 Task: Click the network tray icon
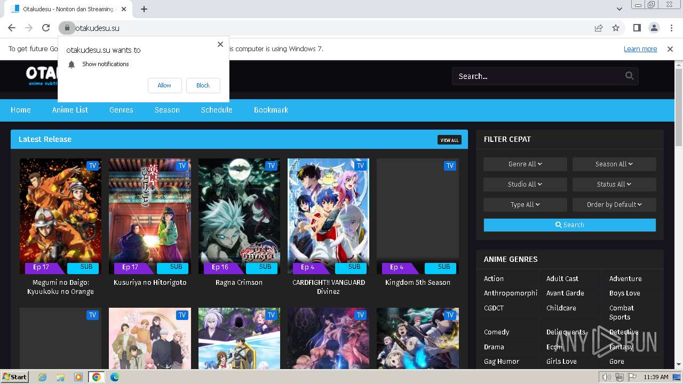tap(620, 377)
